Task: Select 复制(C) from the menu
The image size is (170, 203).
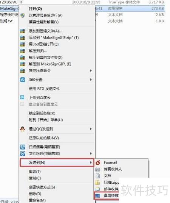Action: 35,178
